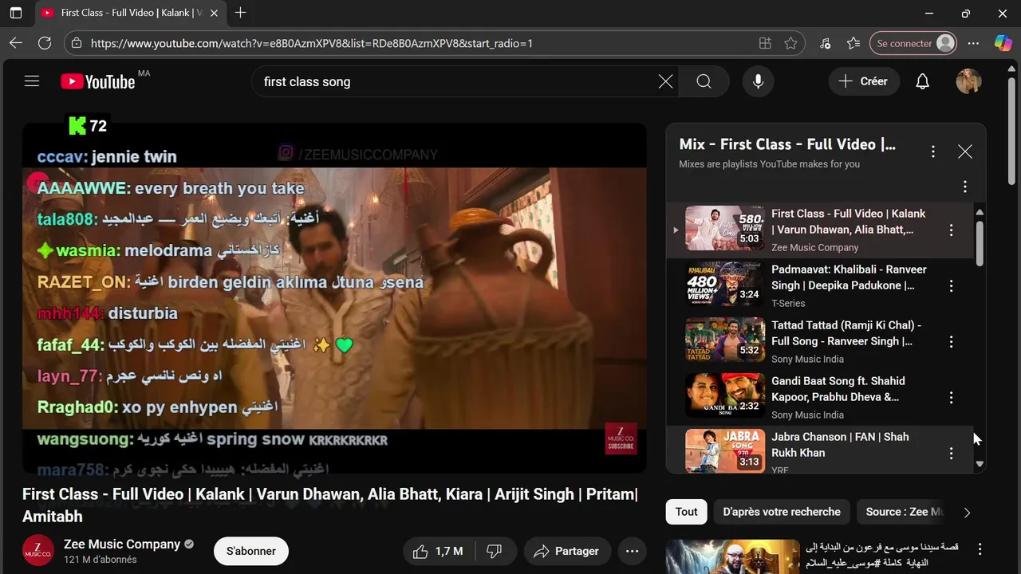The image size is (1021, 574).
Task: Open options for the Arabic recommended video
Action: (x=980, y=548)
